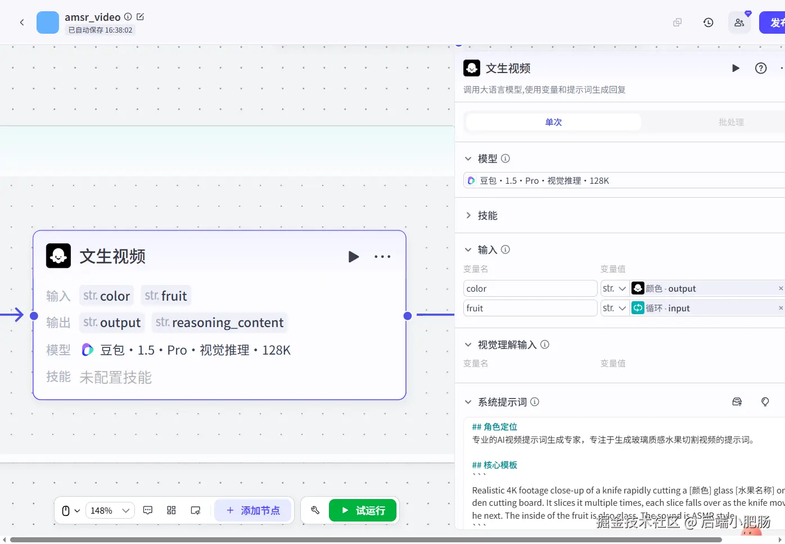
Task: Click the color input tag on node
Action: coord(106,296)
